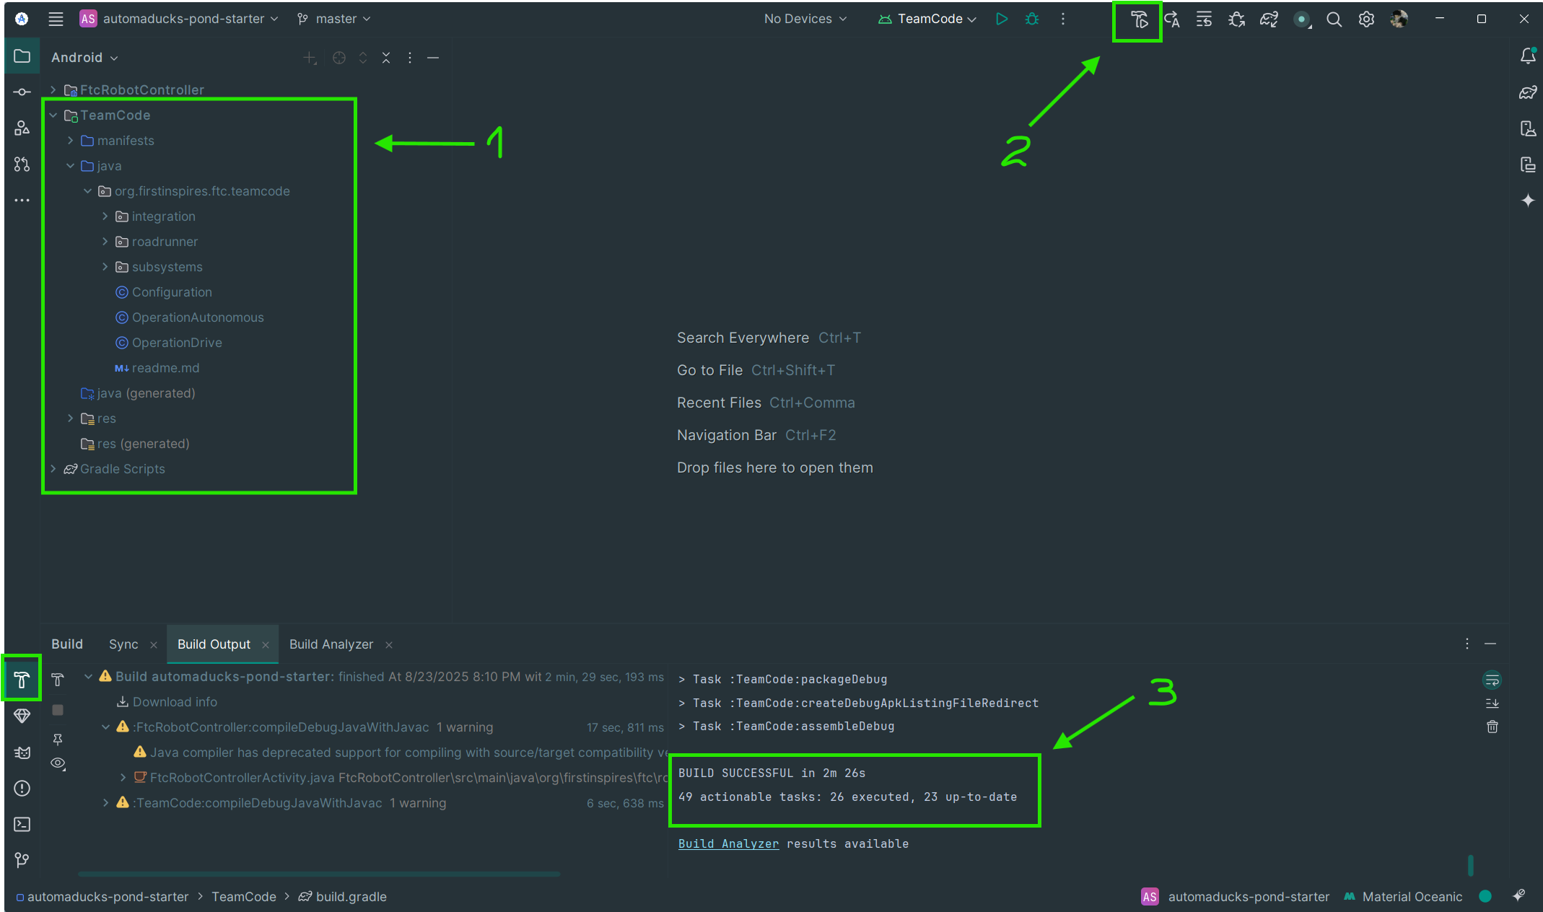Click the Download info link

[175, 701]
